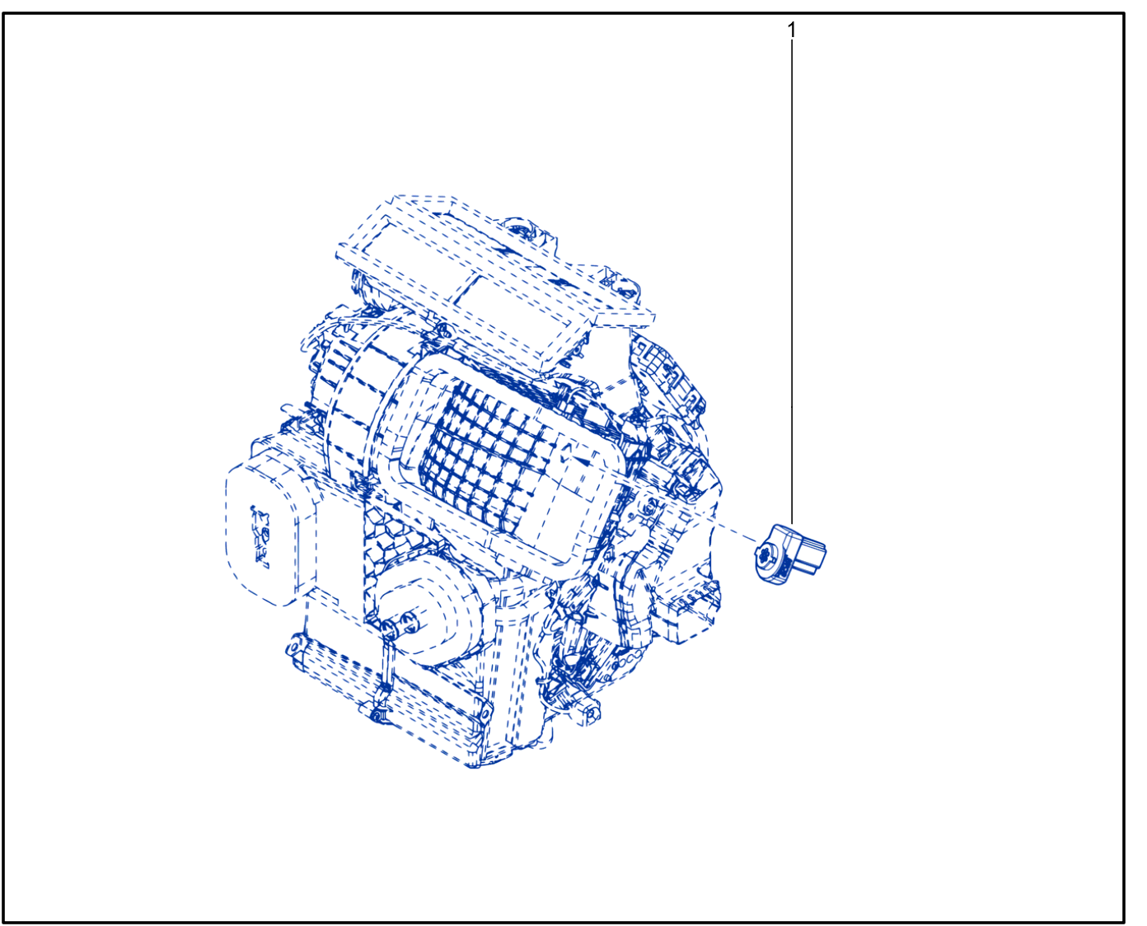
Task: Click the dashed HVAC housing assembly
Action: coord(475,482)
